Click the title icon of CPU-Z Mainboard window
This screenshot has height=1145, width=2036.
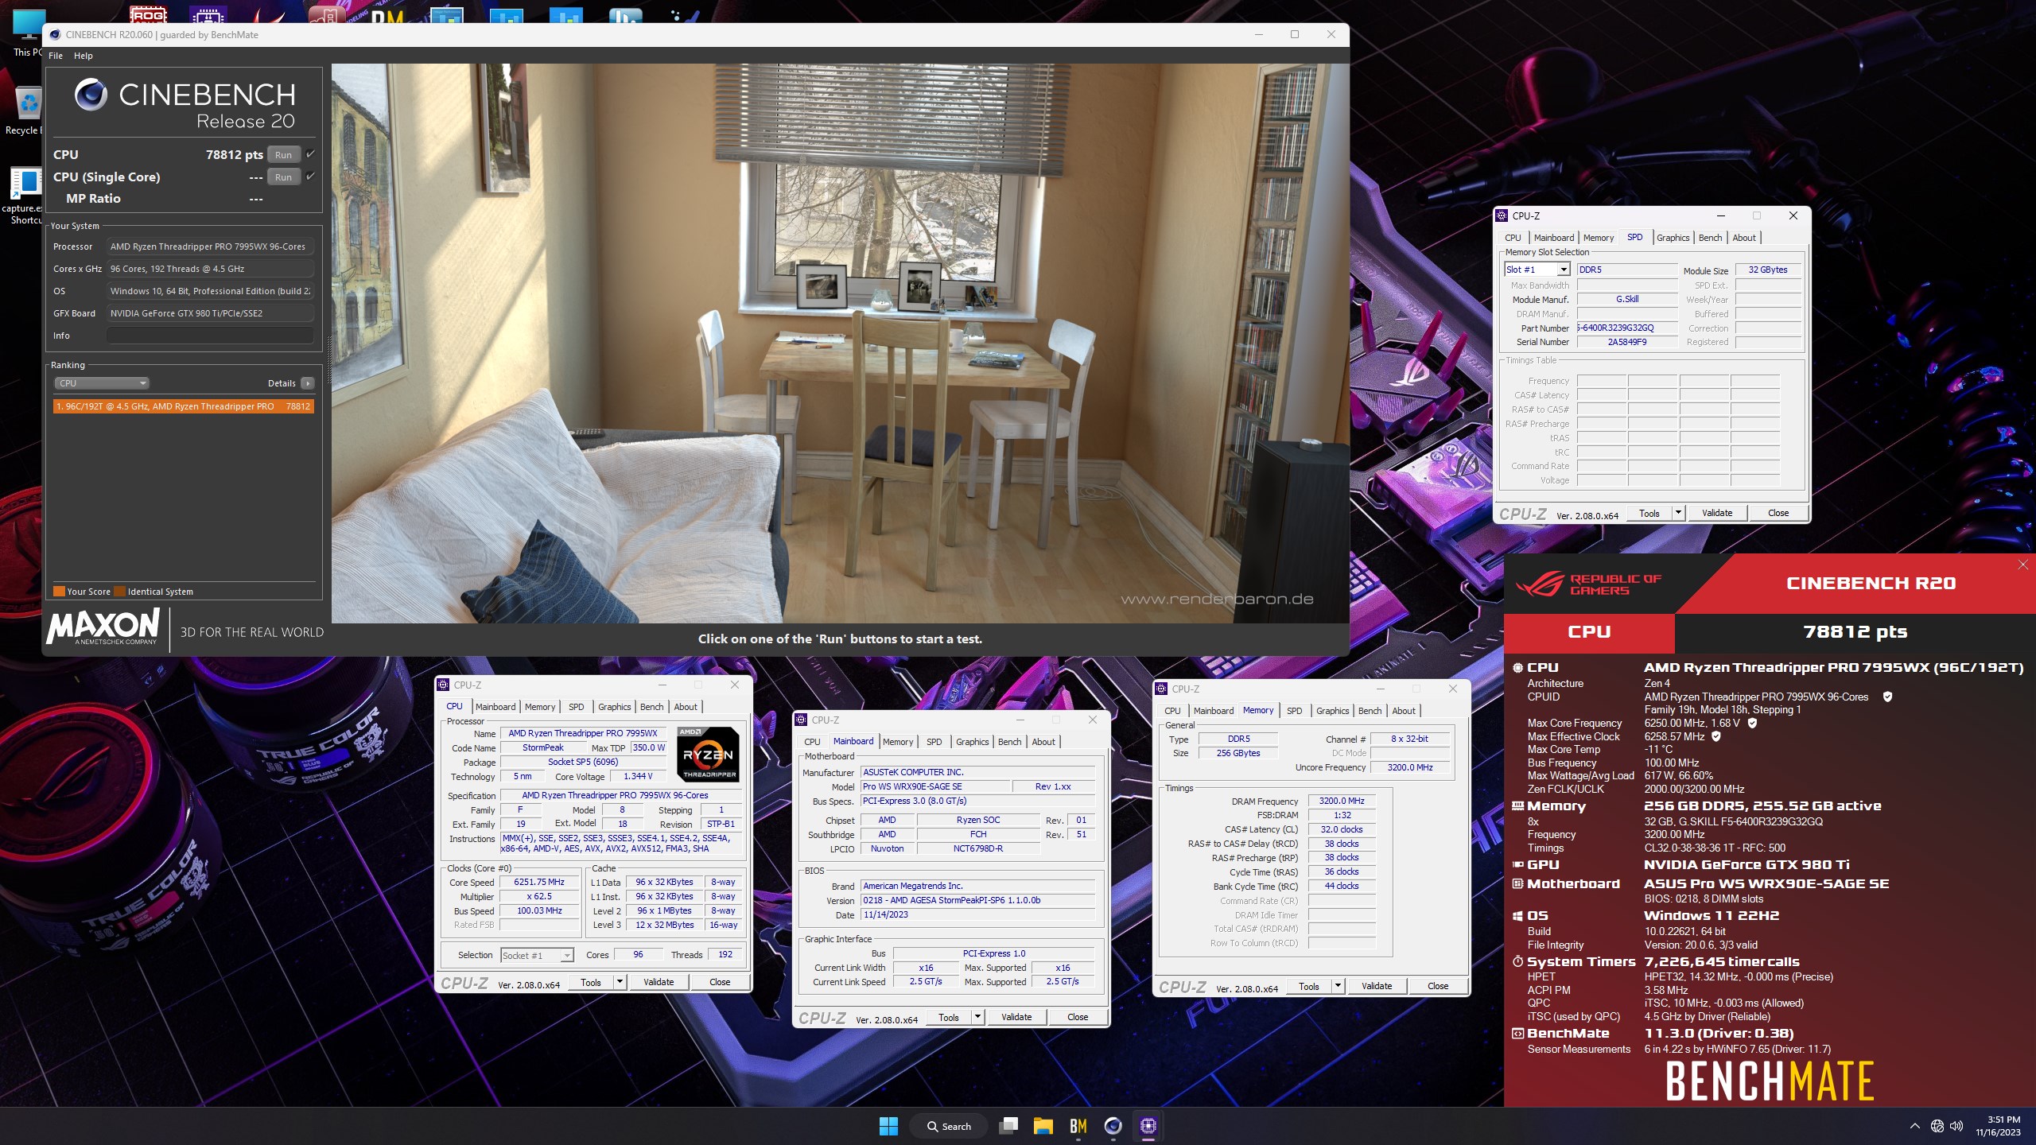point(802,720)
